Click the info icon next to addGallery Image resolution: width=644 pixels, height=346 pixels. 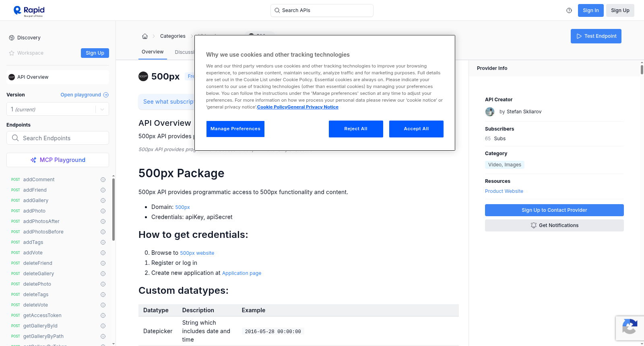click(103, 201)
